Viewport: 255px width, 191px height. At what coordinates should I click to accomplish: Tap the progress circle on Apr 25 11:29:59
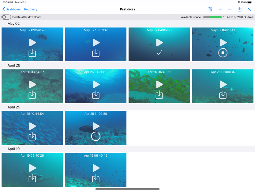pyautogui.click(x=96, y=136)
